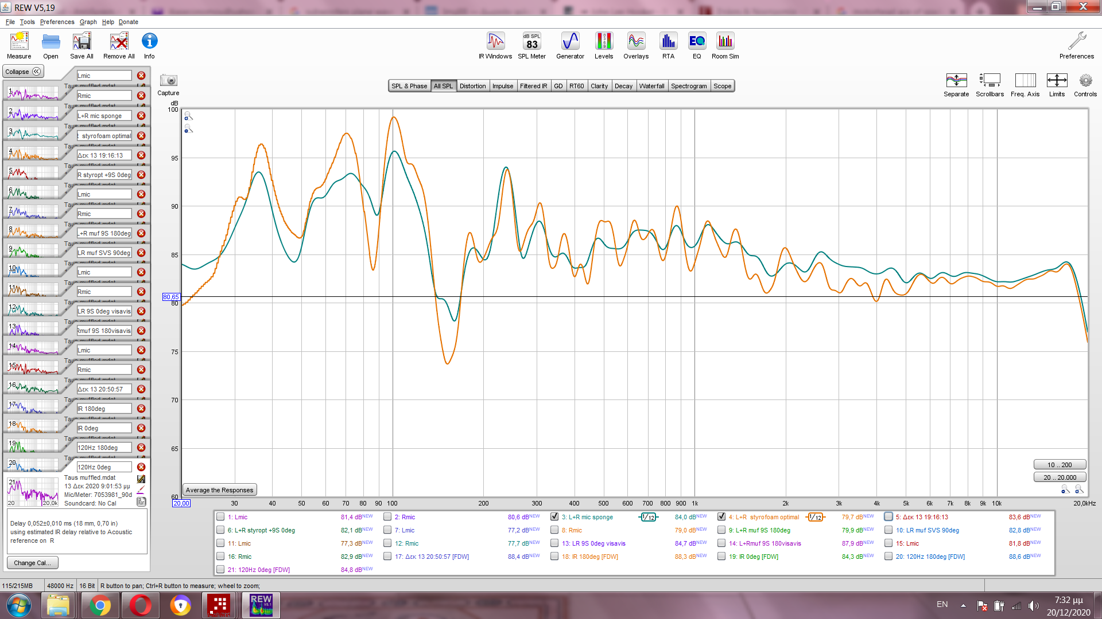
Task: Click Average the Responses button
Action: [x=219, y=490]
